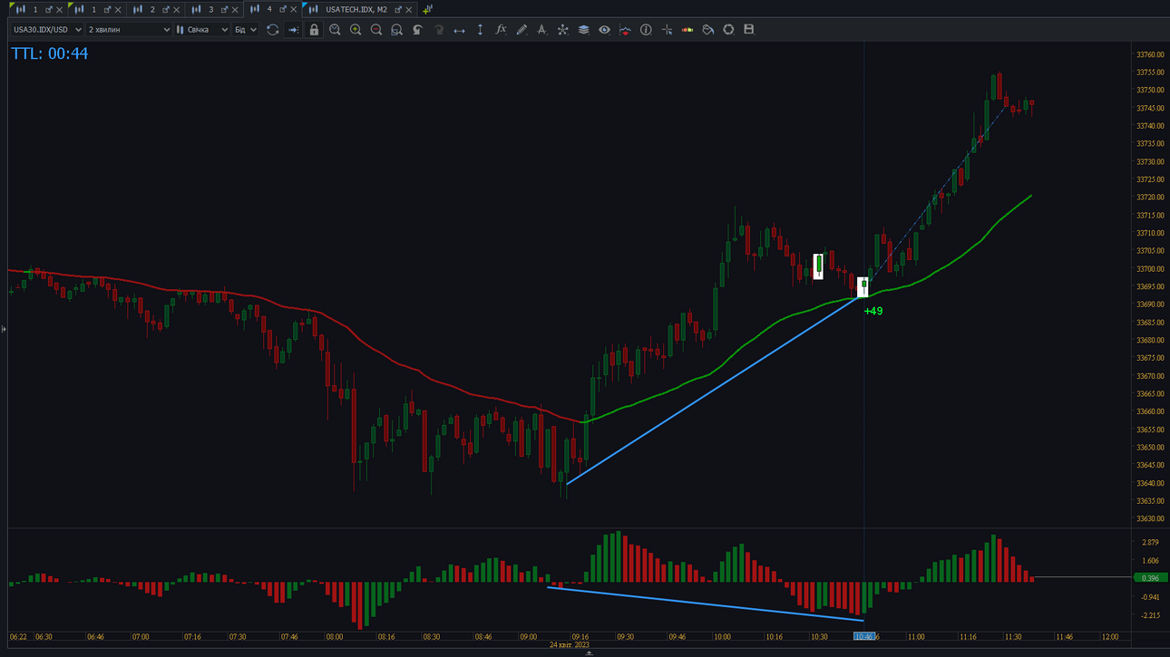Close the USATECH.IDX, M2 tab
1170x657 pixels.
[409, 10]
